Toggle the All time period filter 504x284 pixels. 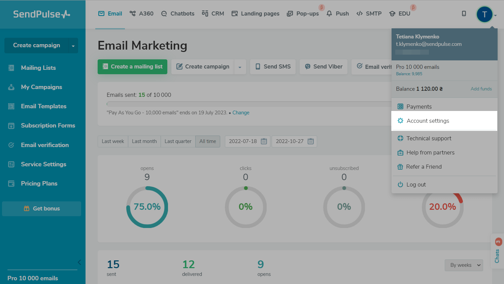(x=208, y=141)
